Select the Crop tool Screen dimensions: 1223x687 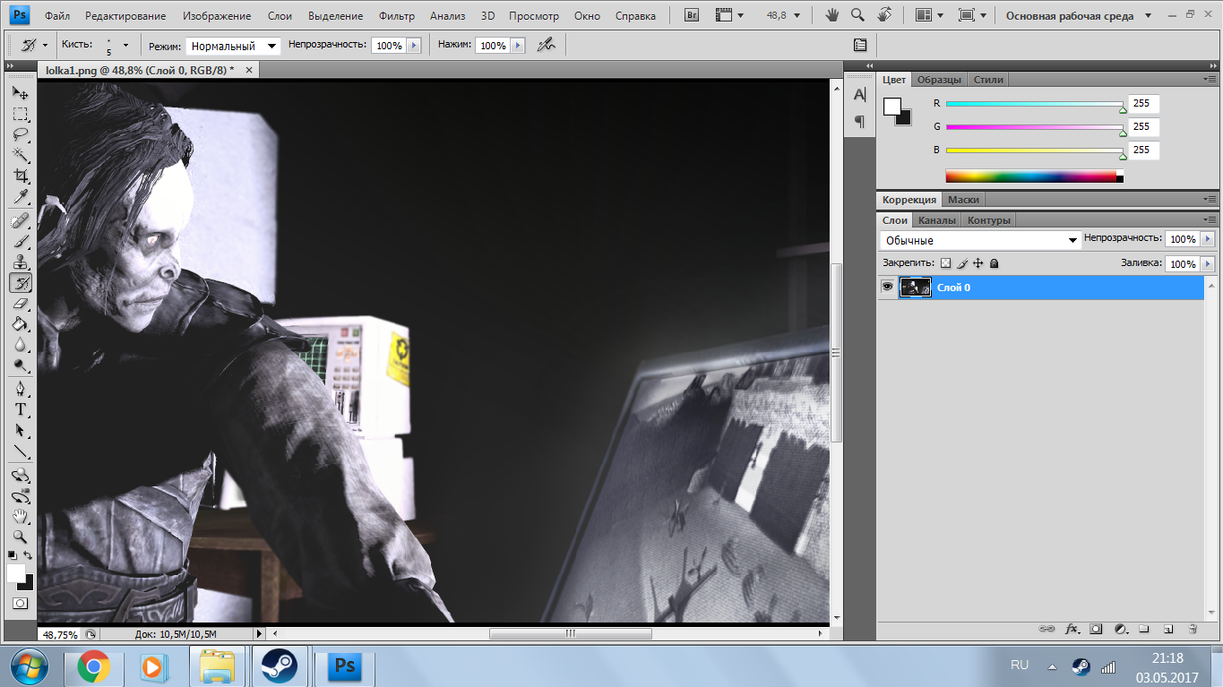tap(20, 176)
